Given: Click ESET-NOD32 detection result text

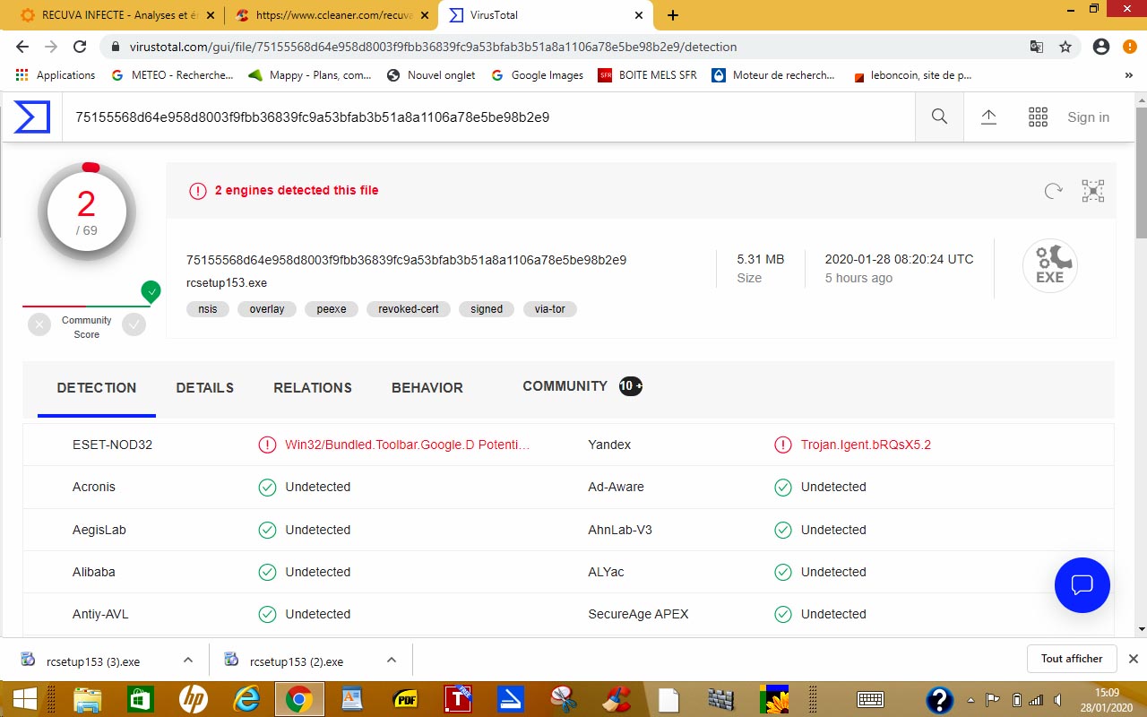Looking at the screenshot, I should pyautogui.click(x=408, y=445).
